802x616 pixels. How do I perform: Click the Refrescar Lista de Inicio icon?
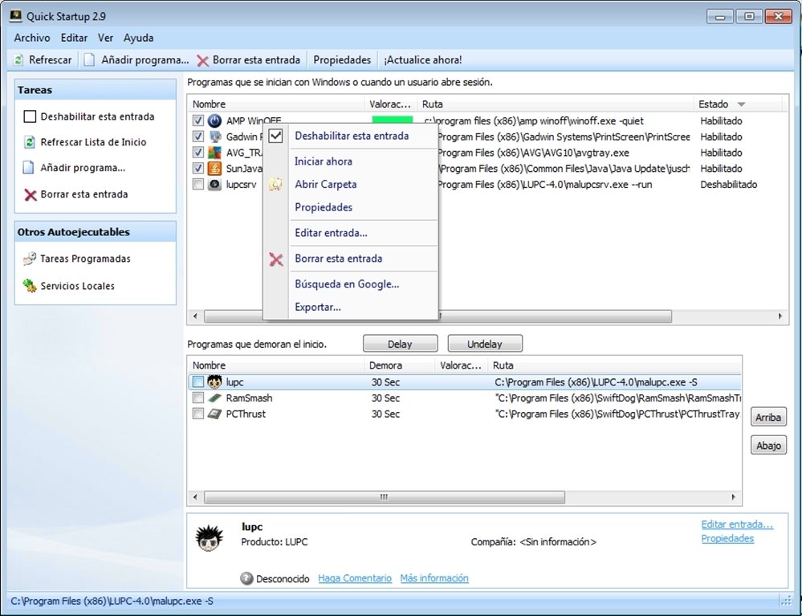(x=30, y=142)
